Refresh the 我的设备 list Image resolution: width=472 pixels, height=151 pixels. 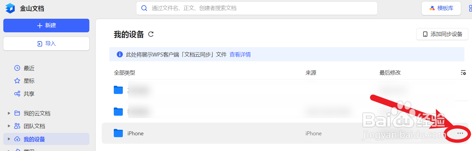pos(151,34)
